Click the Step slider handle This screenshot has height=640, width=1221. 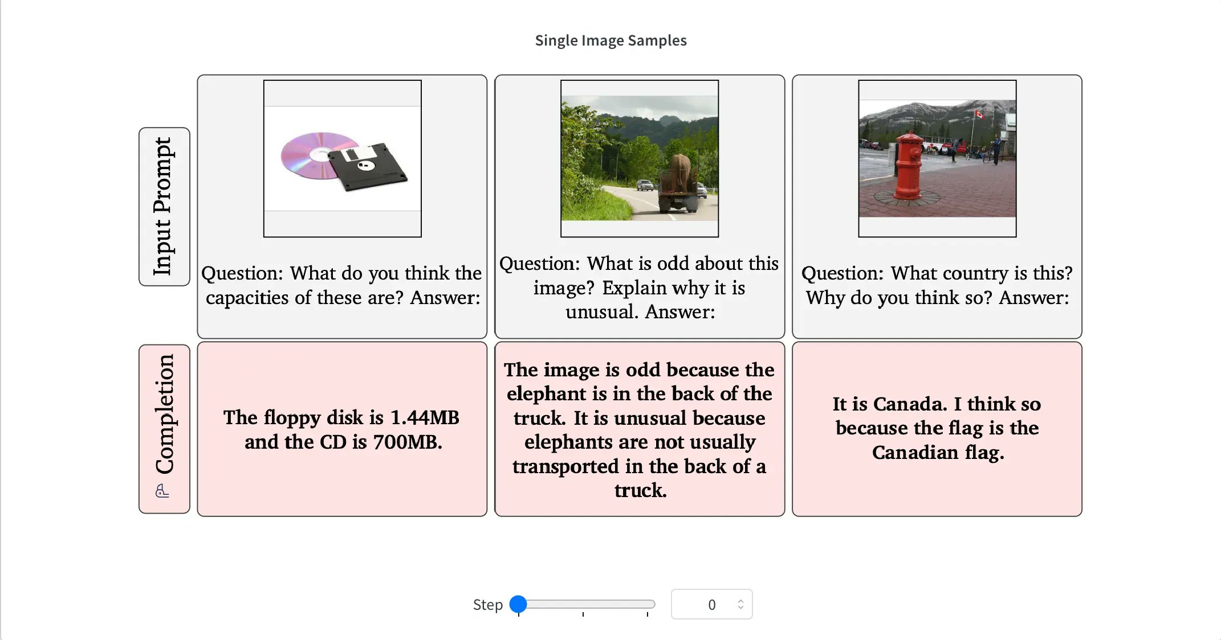518,604
